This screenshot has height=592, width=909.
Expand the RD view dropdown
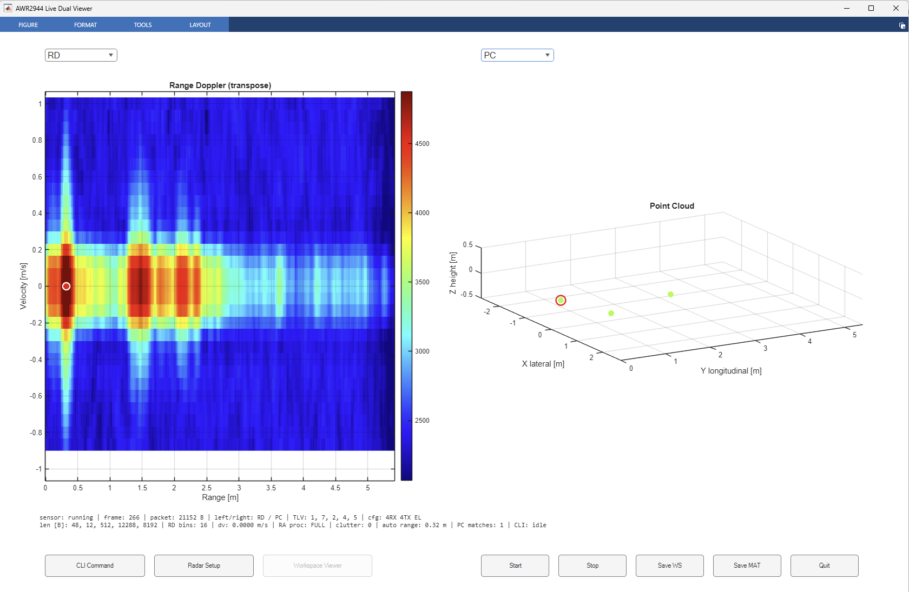point(81,55)
